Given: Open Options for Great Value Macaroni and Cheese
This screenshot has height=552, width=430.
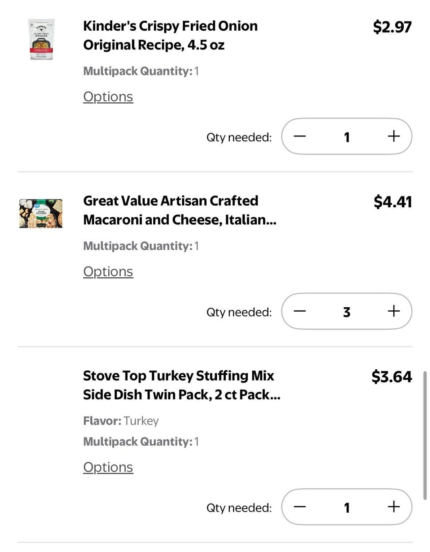Looking at the screenshot, I should point(108,271).
